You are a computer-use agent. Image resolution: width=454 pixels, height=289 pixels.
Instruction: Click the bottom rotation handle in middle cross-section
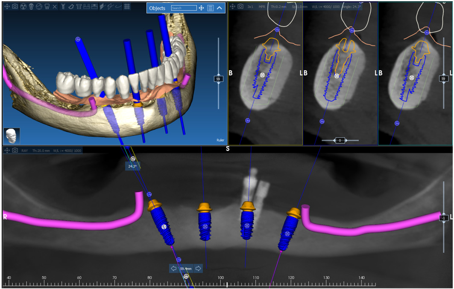[322, 121]
